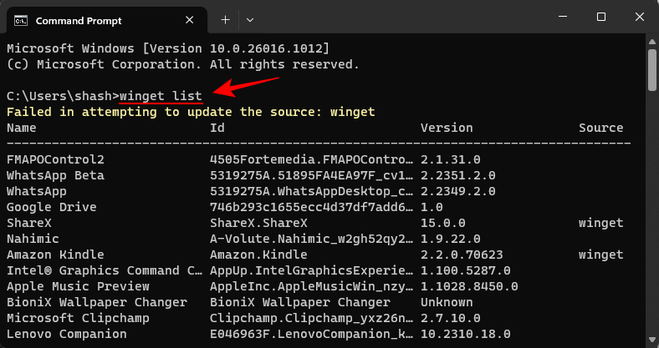Click the Google Drive entry name
Image resolution: width=659 pixels, height=348 pixels.
(52, 207)
